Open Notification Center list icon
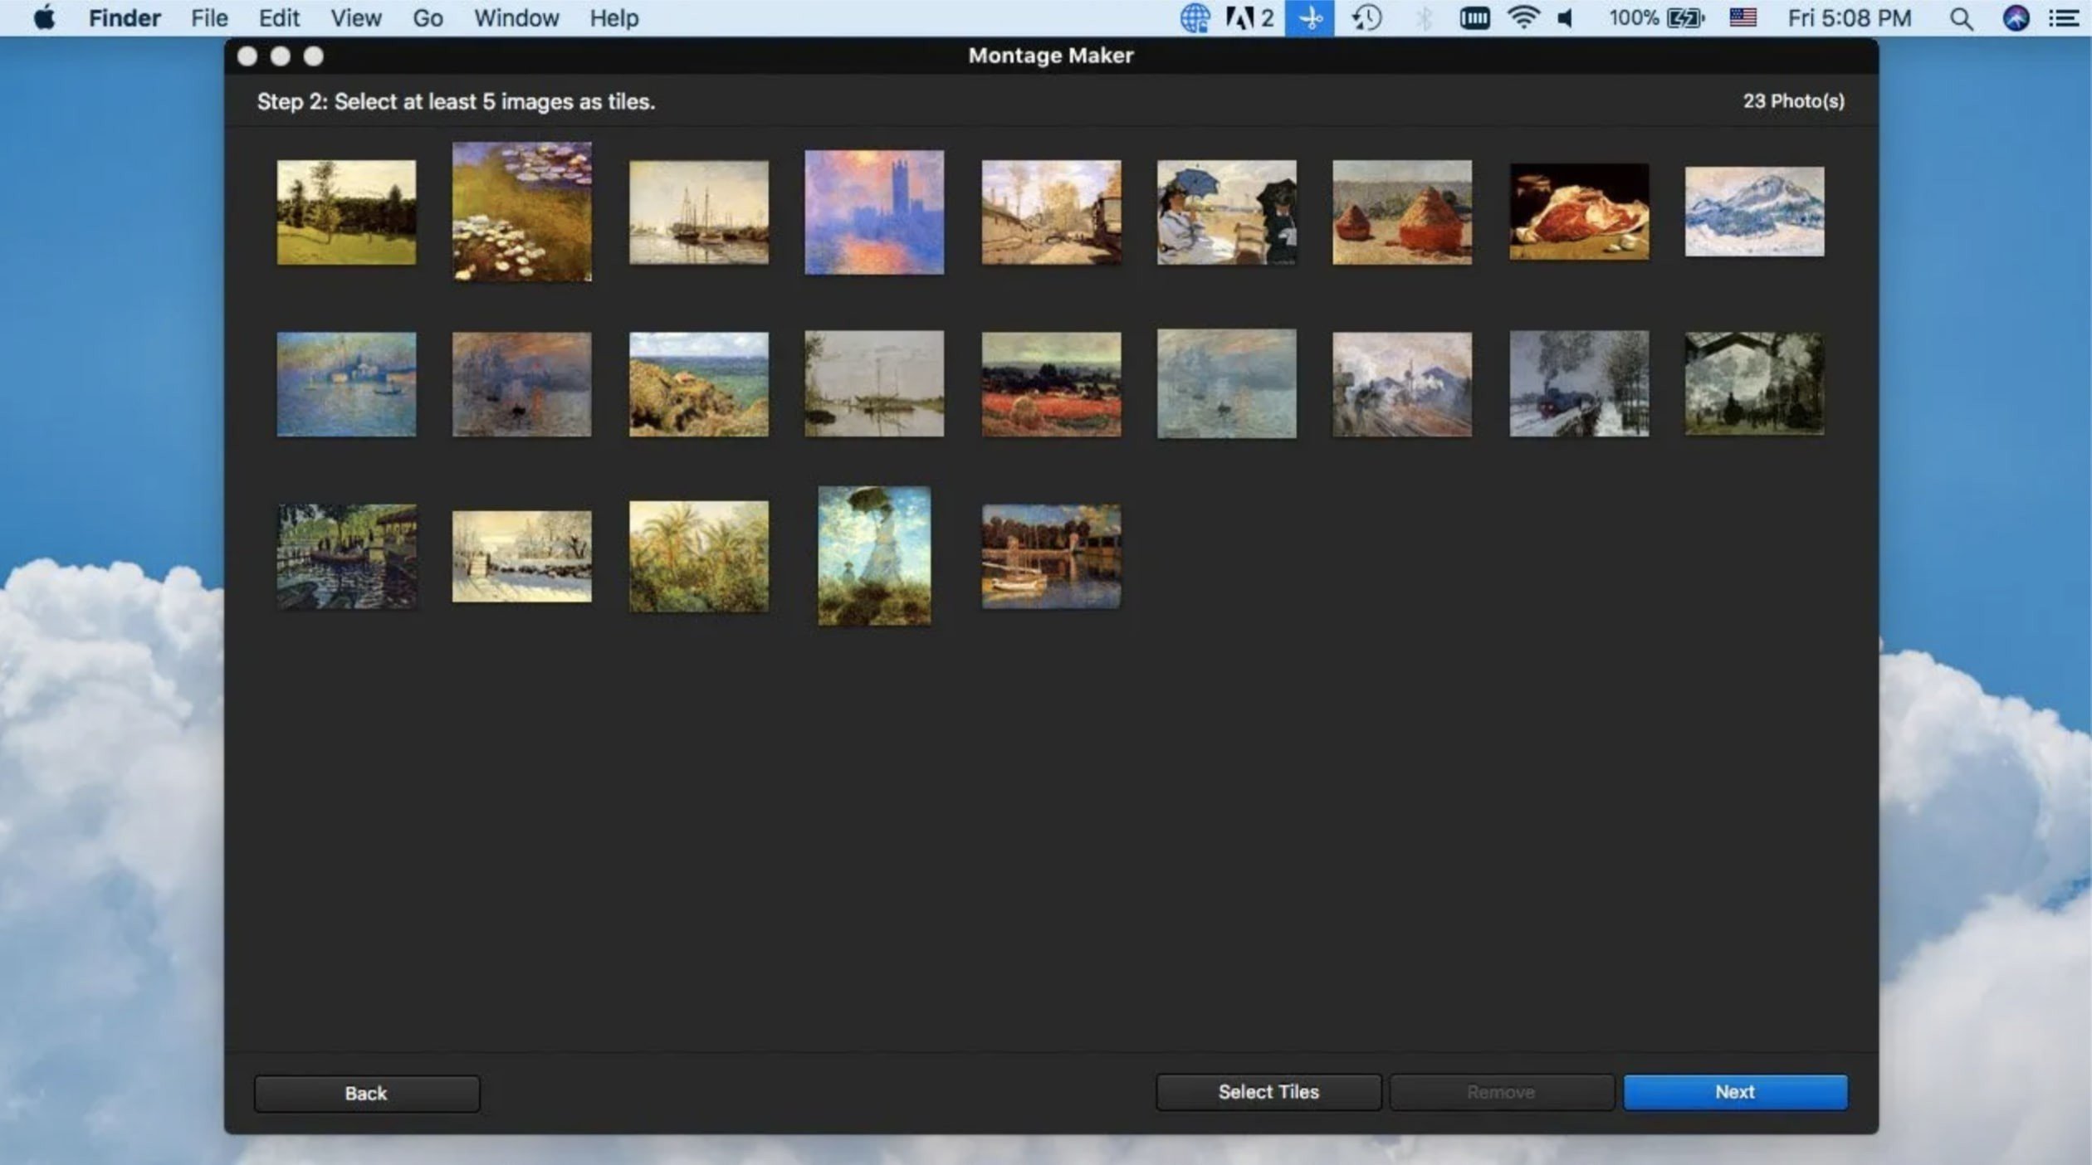2092x1165 pixels. tap(2064, 18)
